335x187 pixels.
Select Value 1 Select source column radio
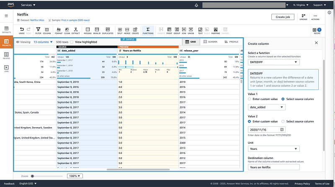(x=283, y=99)
